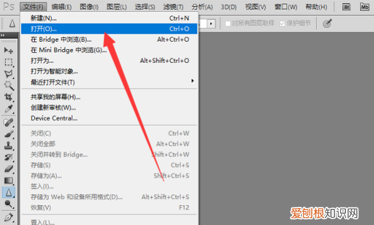
Task: Select the History Brush tool
Action: (9, 157)
